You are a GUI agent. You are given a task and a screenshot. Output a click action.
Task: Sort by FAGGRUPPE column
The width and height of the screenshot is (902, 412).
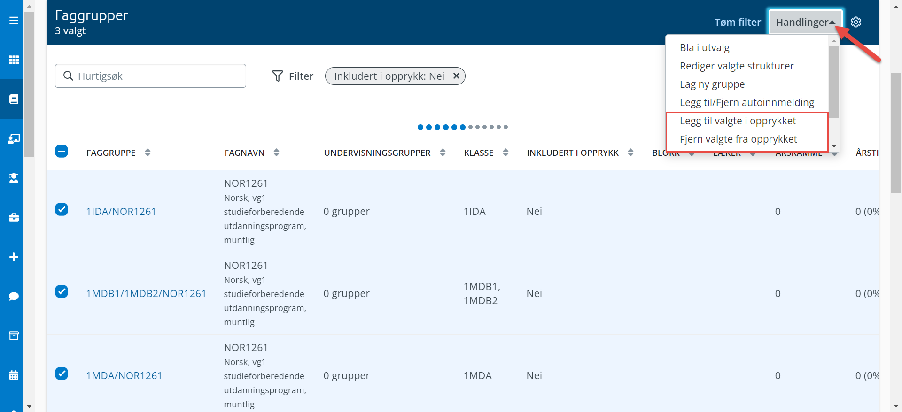click(148, 153)
